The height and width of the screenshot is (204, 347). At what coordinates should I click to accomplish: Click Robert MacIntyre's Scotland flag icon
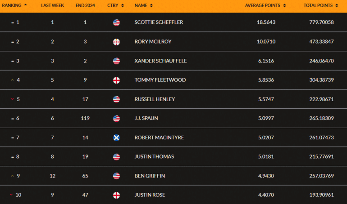(116, 137)
